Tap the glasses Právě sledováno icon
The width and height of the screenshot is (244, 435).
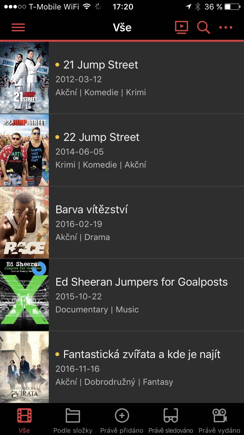pos(171,415)
